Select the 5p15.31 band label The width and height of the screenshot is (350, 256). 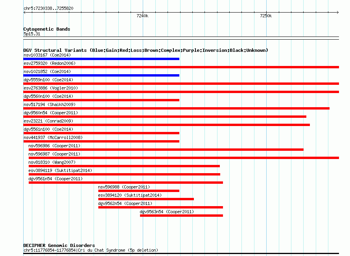[32, 34]
